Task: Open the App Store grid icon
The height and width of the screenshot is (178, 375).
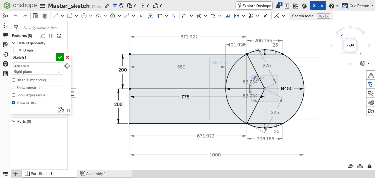Action: (x=296, y=6)
